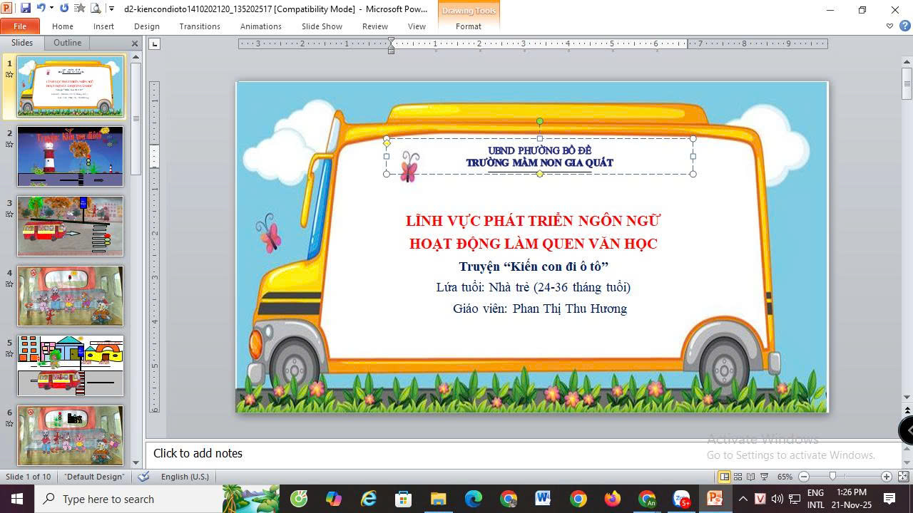The height and width of the screenshot is (513, 913).
Task: Click the Repeat icon in the Quick Access Toolbar
Action: (x=64, y=9)
